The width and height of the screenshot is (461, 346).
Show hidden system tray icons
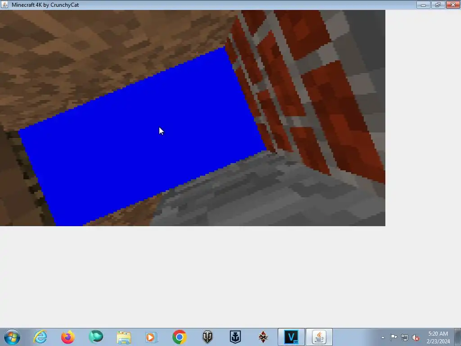point(383,337)
